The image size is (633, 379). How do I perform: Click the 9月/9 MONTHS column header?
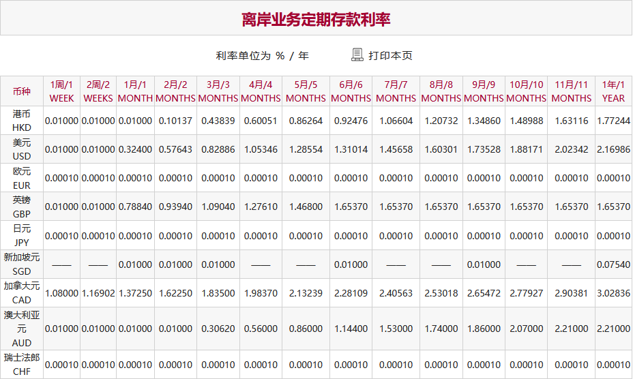tap(484, 91)
